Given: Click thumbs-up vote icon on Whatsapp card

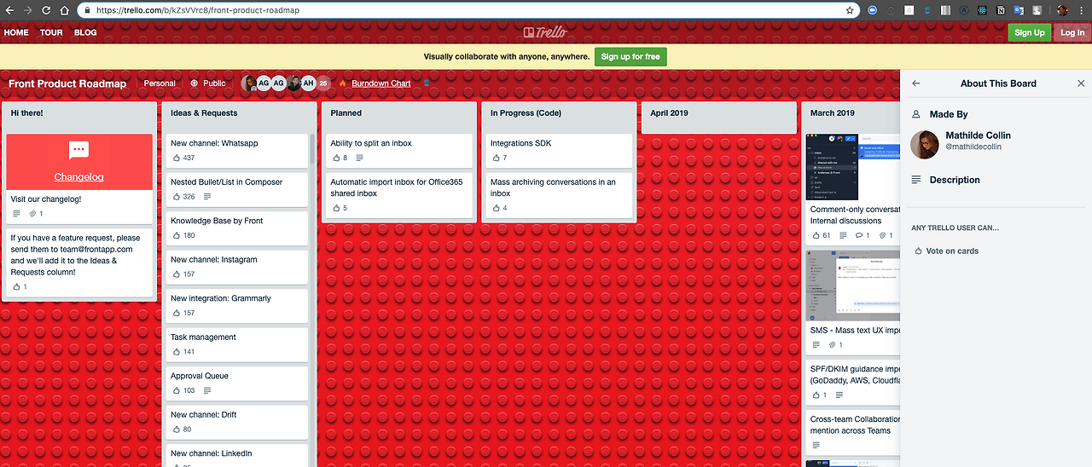Looking at the screenshot, I should [177, 159].
